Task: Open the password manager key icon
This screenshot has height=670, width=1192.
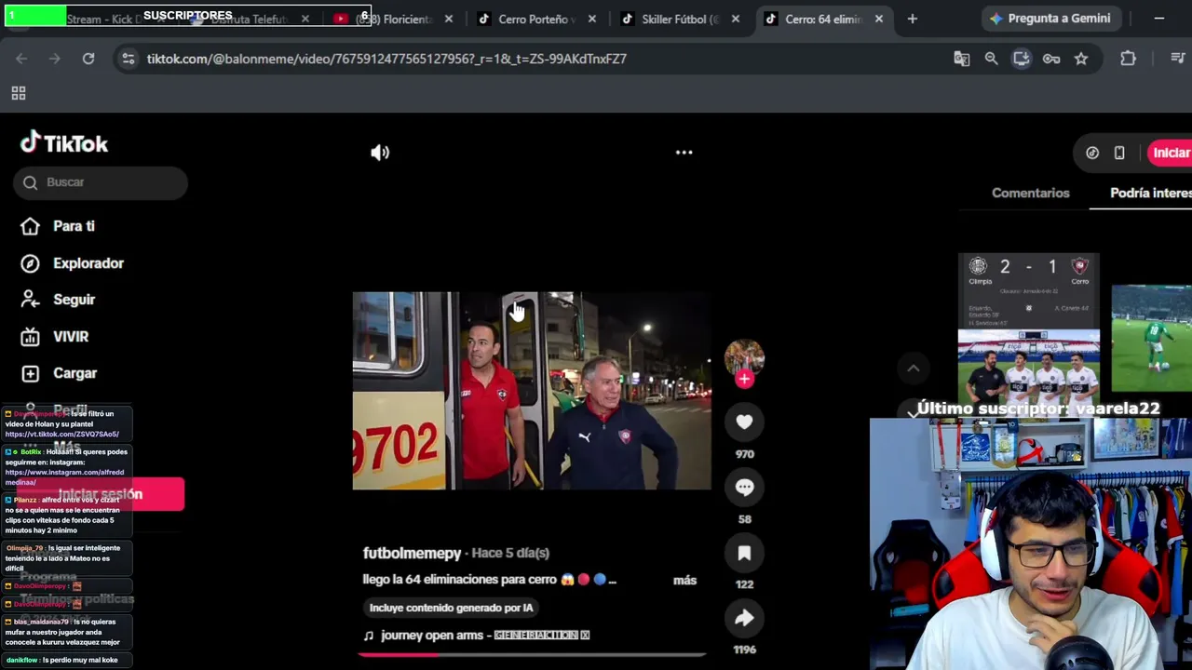Action: (1051, 59)
